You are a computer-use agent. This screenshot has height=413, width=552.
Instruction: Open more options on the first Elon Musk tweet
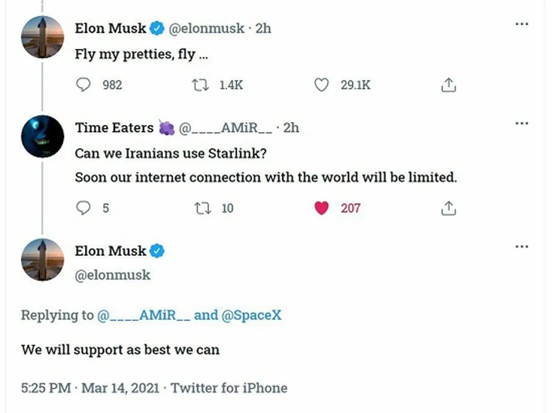pos(522,24)
